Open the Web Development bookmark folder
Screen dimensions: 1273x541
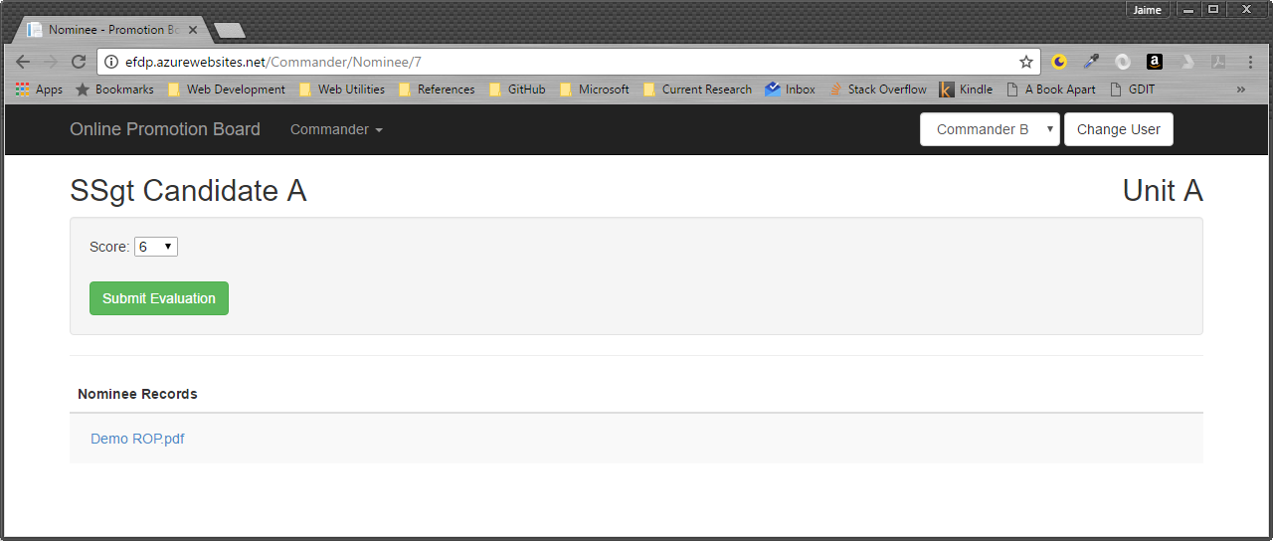coord(227,90)
